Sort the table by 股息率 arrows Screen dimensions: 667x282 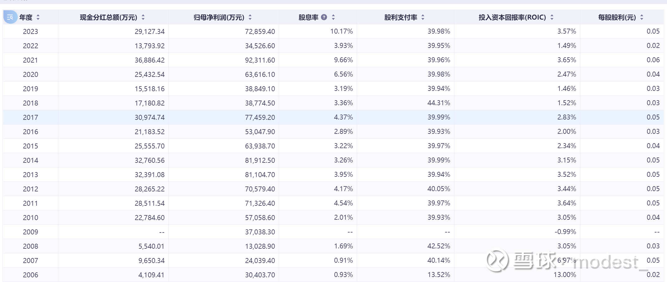point(333,17)
